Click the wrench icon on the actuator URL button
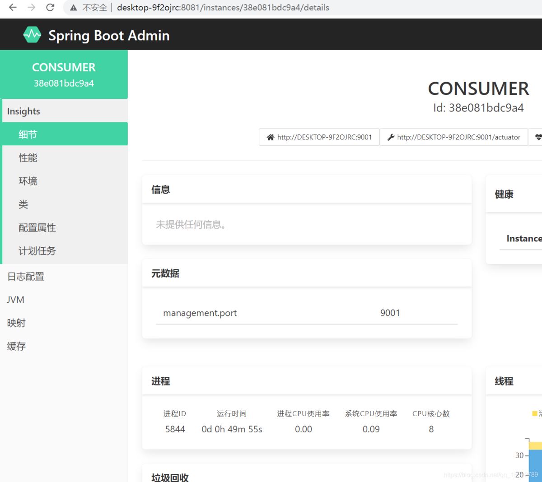The height and width of the screenshot is (482, 542). [390, 137]
